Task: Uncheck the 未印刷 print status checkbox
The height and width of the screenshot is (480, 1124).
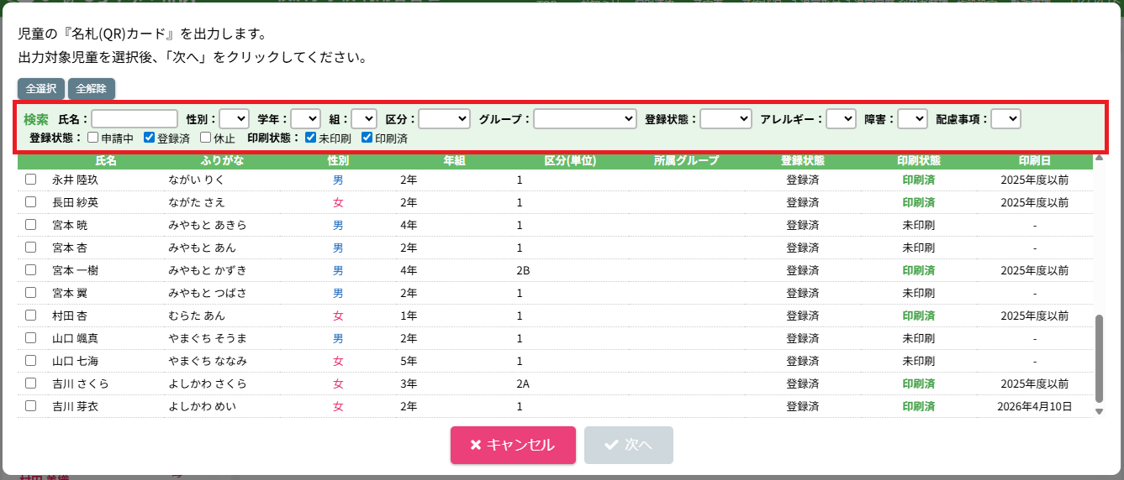Action: pos(310,138)
